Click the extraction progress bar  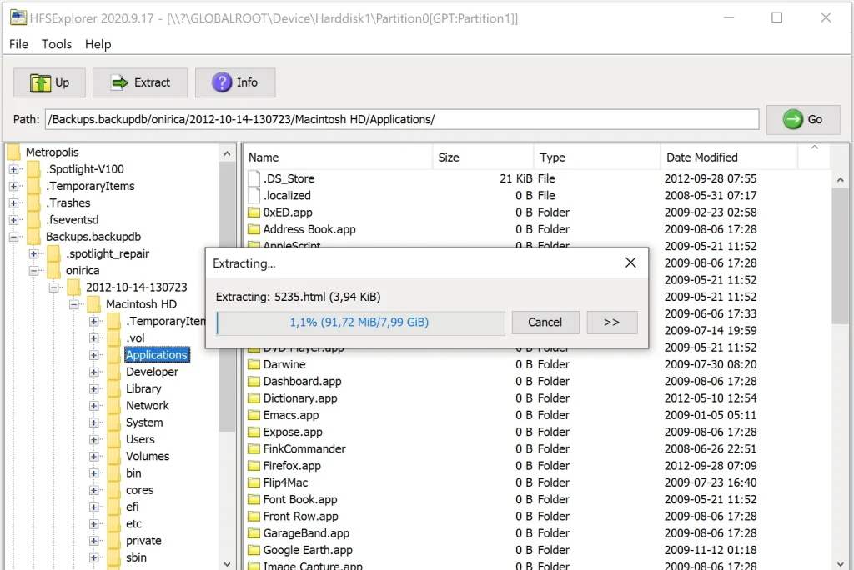(360, 322)
